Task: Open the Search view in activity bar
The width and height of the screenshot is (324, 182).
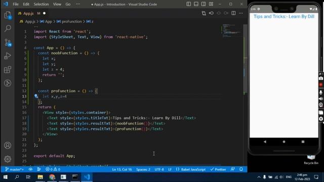Action: [8, 28]
